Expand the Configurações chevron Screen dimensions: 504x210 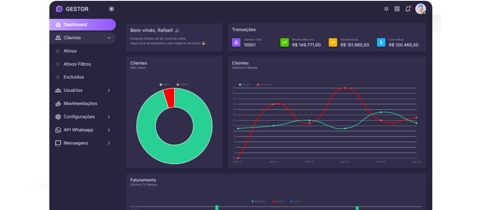109,117
